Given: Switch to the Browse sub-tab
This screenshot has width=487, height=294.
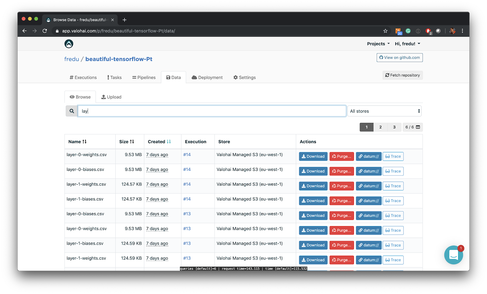Looking at the screenshot, I should (80, 97).
